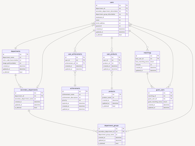This screenshot has height=146, width=195.
Task: Click user_id row in user_products table
Action: tap(112, 60)
